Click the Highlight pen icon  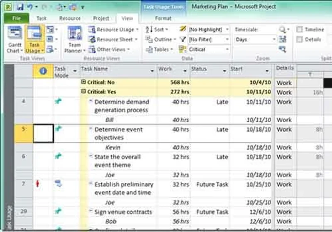click(x=183, y=29)
